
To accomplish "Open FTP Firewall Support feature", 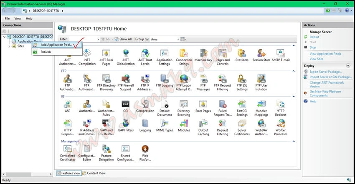I will [x=126, y=82].
